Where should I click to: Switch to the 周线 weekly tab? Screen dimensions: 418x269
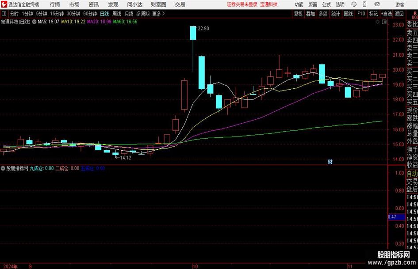[x=117, y=14]
